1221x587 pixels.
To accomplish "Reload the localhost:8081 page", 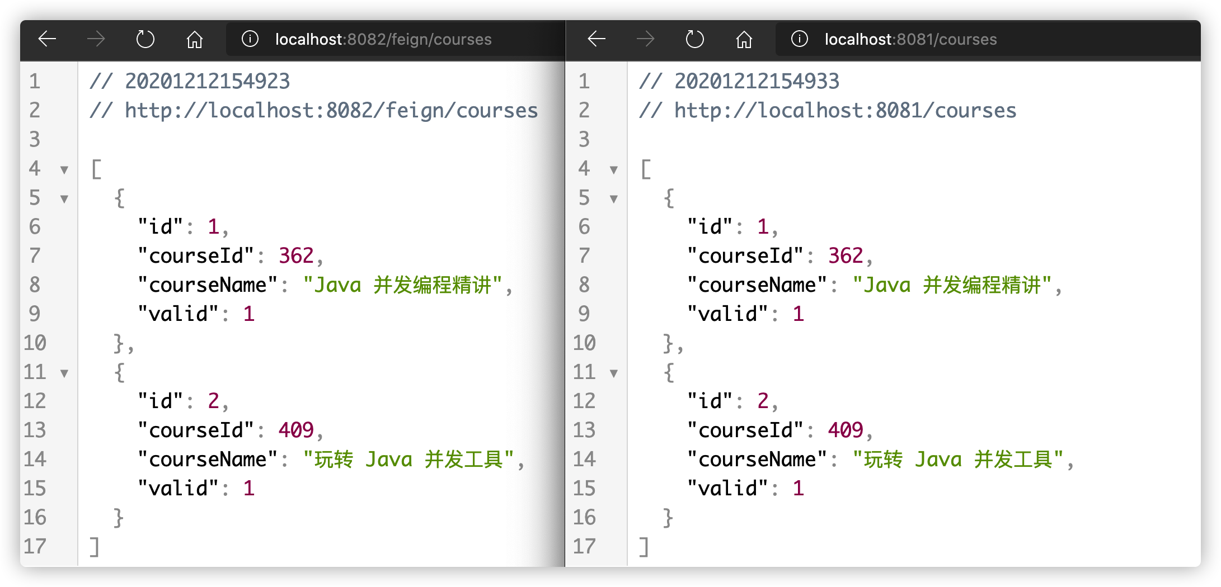I will click(695, 39).
